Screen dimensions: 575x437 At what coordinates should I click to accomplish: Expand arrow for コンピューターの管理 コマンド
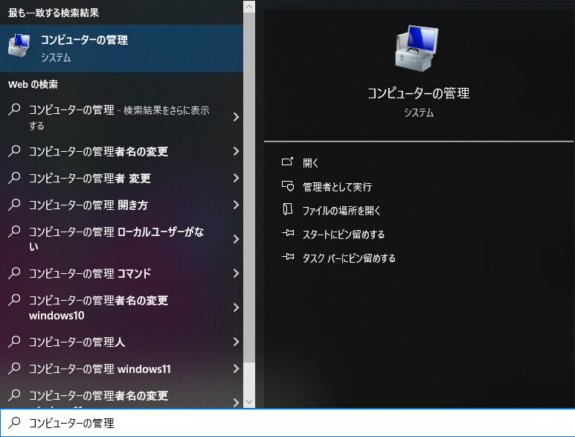coord(236,273)
